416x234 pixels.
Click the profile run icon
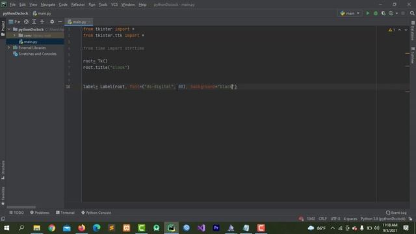pyautogui.click(x=391, y=13)
